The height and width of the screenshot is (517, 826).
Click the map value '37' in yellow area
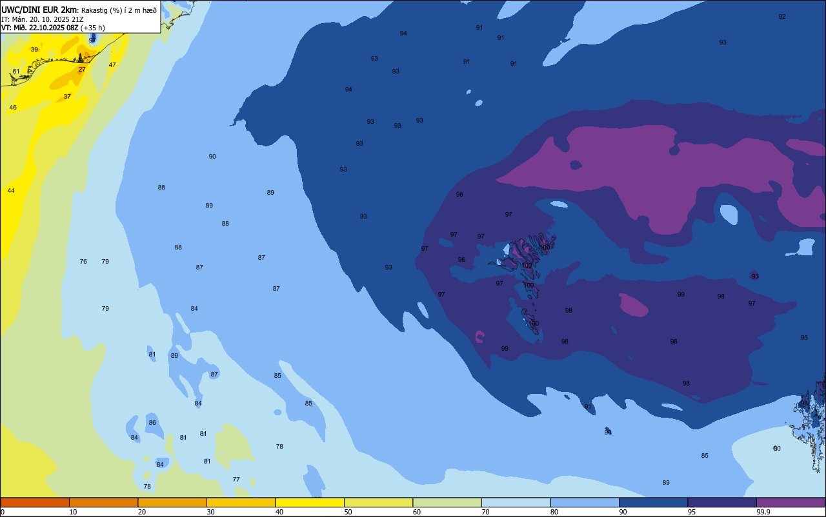tap(67, 97)
